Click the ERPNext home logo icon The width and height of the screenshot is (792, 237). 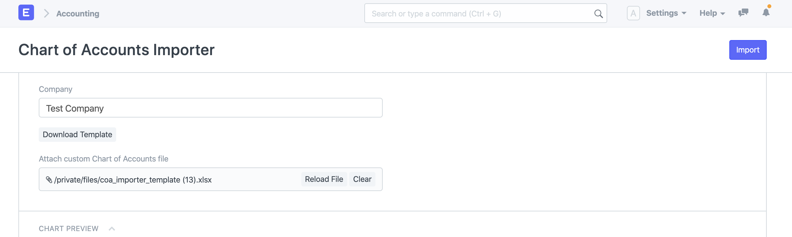click(x=26, y=13)
